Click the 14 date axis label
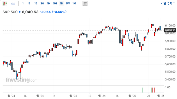Screen dimensions: 177x99 54,96
